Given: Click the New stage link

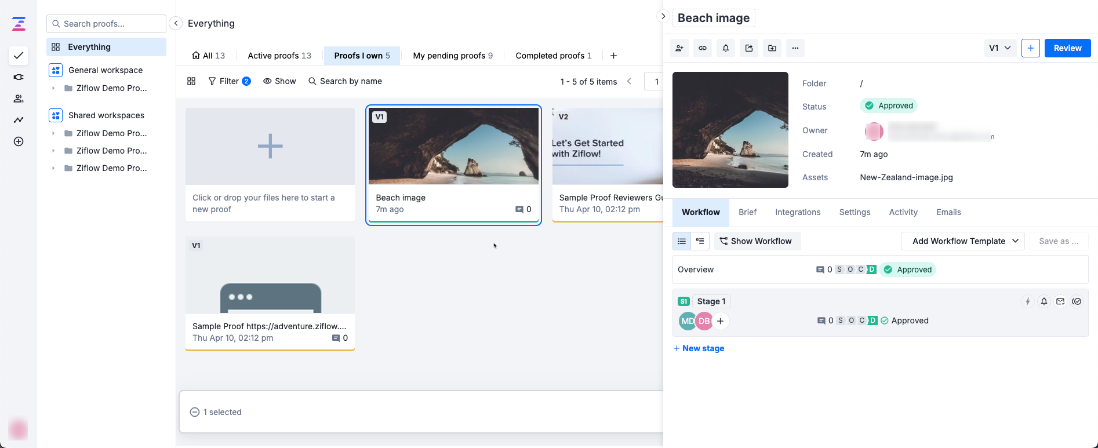Looking at the screenshot, I should coord(699,348).
